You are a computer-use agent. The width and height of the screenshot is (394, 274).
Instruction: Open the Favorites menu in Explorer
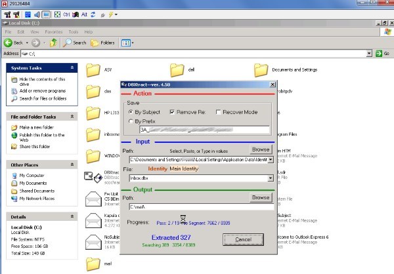pos(54,32)
